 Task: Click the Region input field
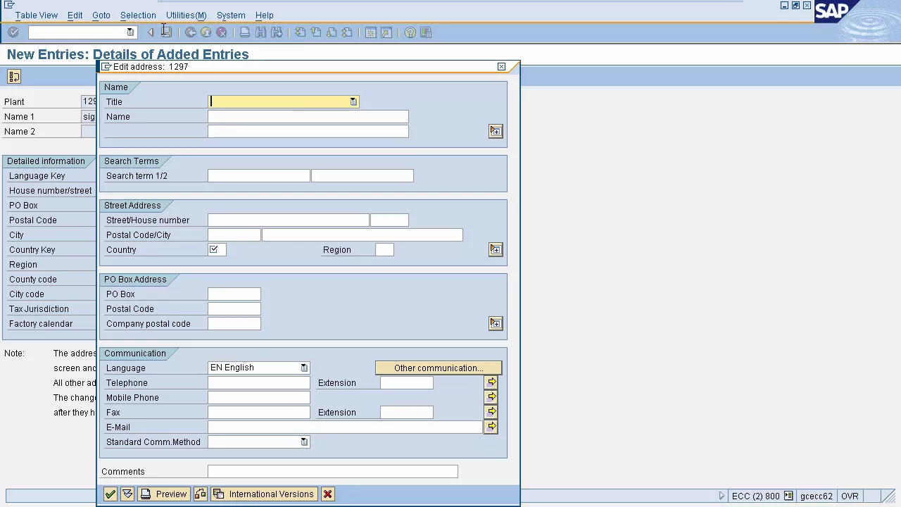(x=384, y=249)
